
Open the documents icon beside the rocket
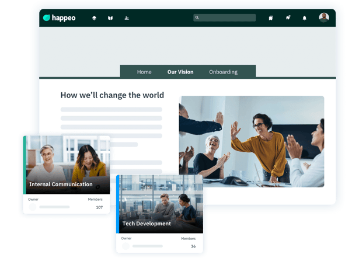(271, 18)
